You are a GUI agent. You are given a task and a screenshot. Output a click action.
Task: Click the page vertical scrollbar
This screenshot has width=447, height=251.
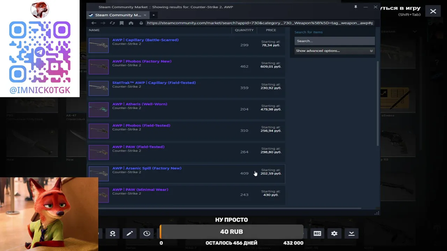(377, 103)
